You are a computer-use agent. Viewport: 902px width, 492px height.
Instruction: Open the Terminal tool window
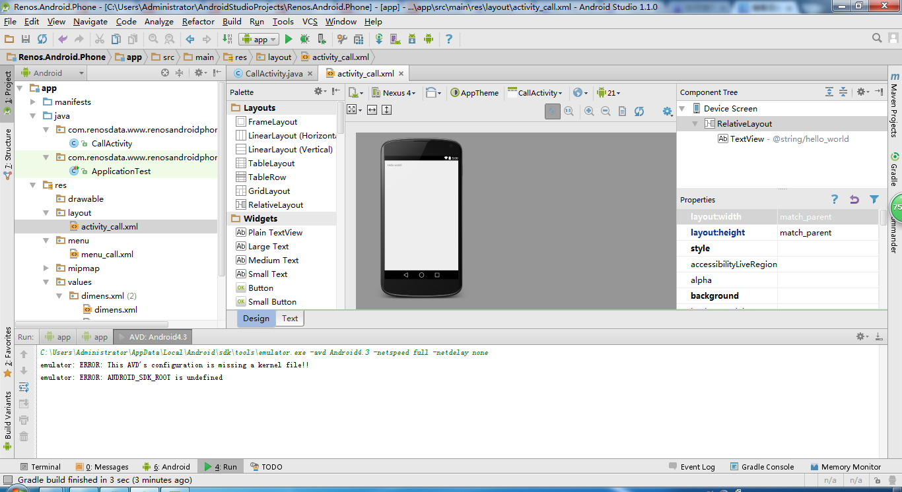[x=40, y=466]
